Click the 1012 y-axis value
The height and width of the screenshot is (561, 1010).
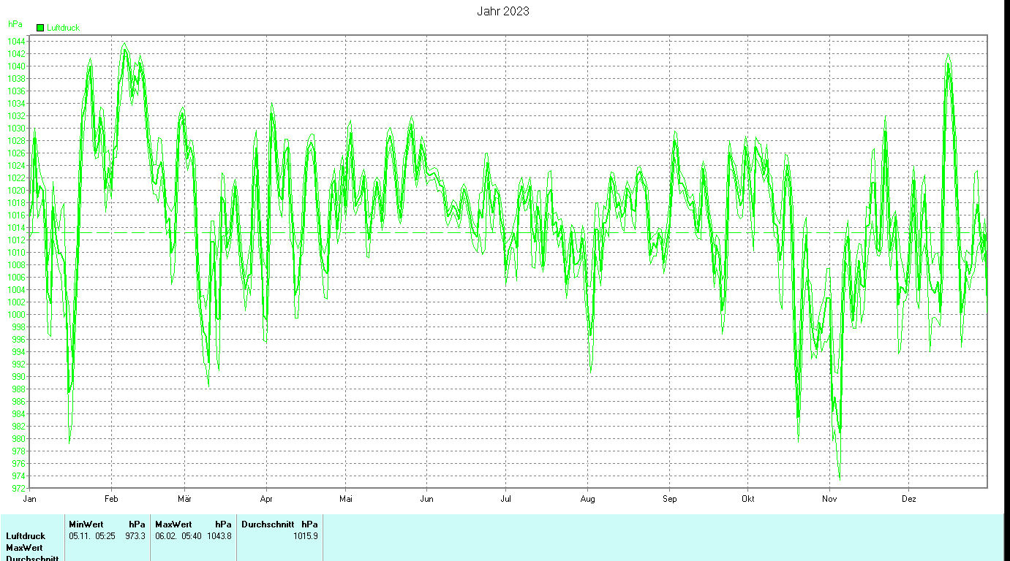pyautogui.click(x=18, y=240)
